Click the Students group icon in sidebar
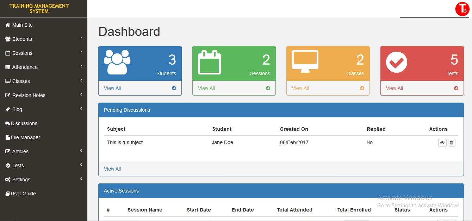 (8, 39)
